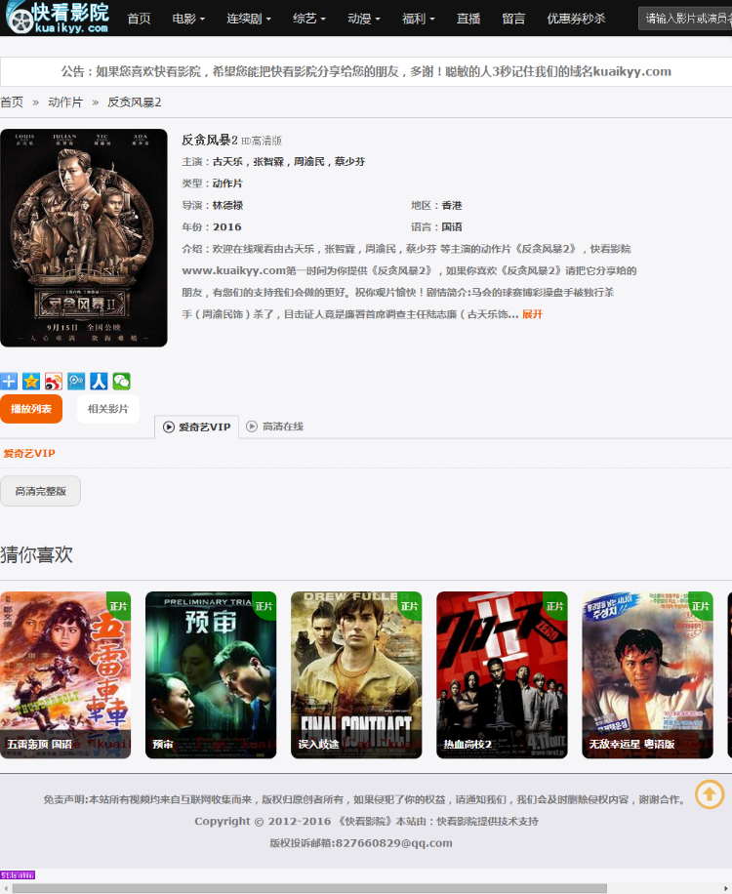Click the 快看影院 site logo
The image size is (732, 894).
coord(57,18)
